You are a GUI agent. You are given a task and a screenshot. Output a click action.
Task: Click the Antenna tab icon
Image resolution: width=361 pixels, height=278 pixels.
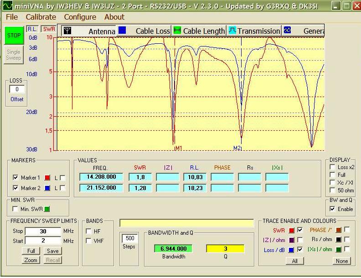(67, 31)
